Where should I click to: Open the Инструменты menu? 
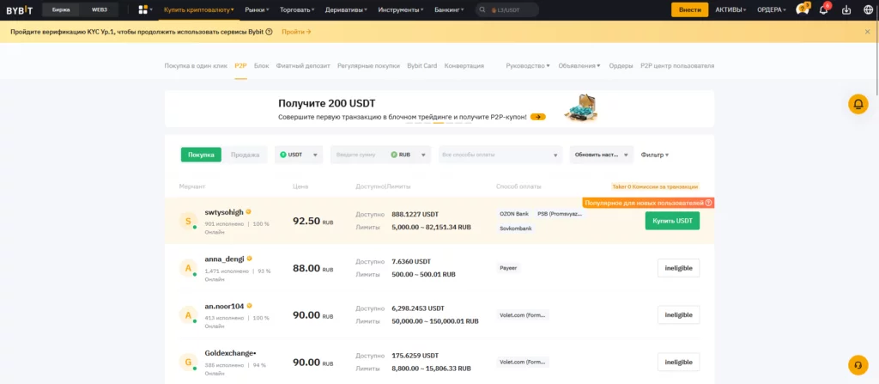tap(401, 9)
